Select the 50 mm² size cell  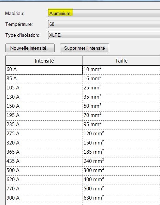click(x=121, y=107)
